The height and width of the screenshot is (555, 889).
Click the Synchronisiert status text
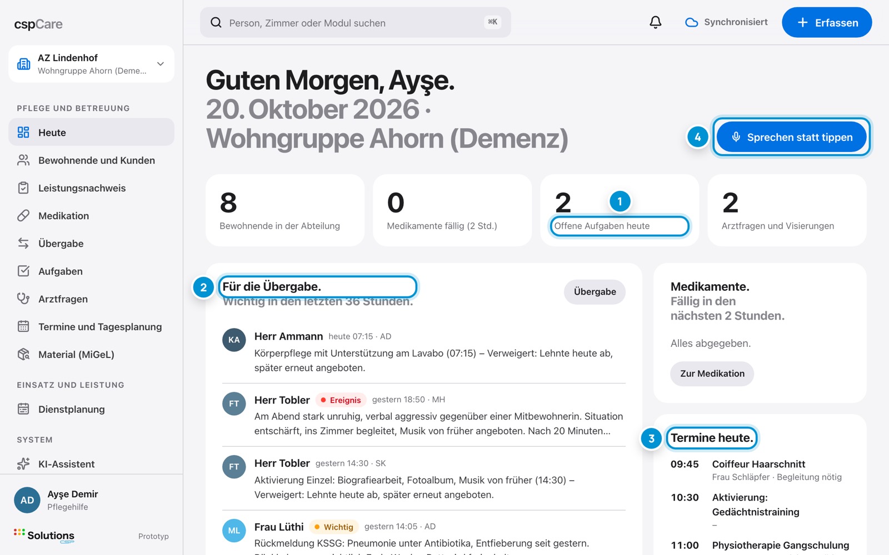[x=736, y=22]
